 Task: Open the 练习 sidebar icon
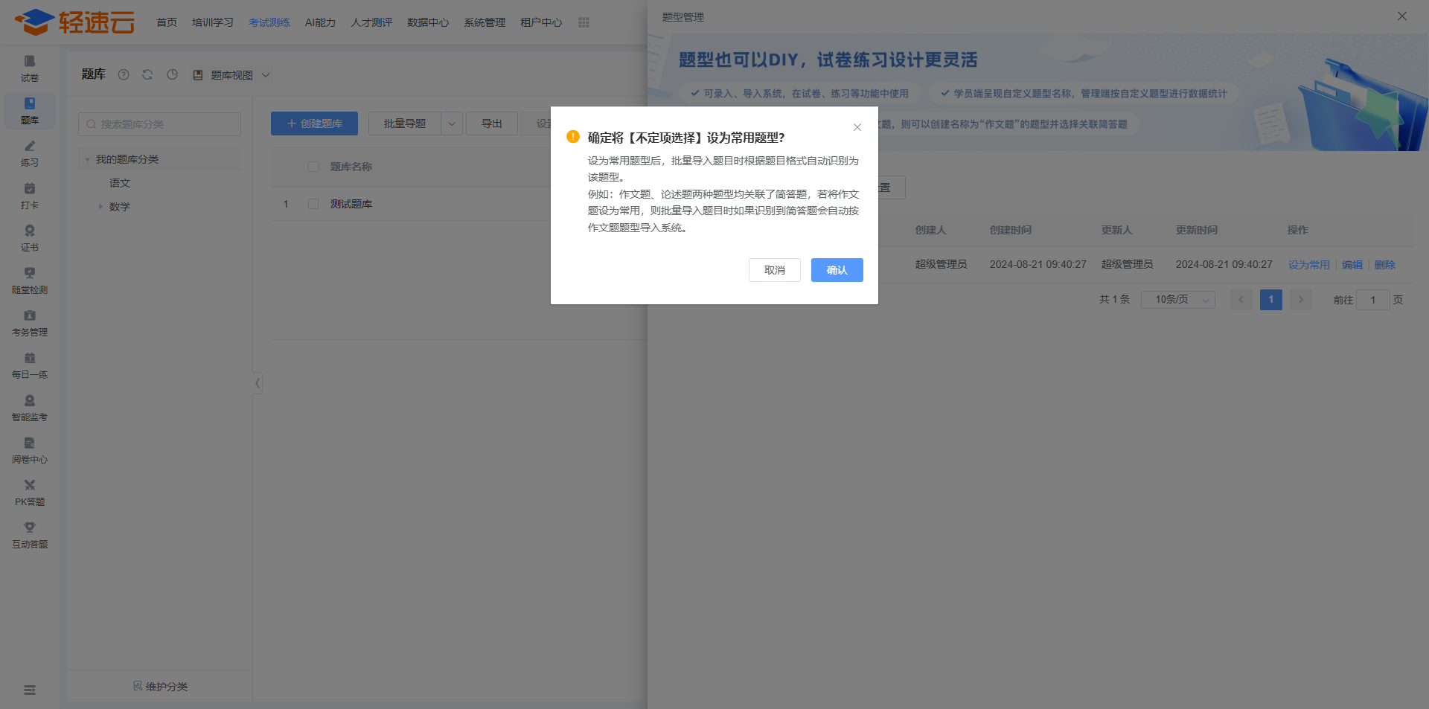click(30, 153)
